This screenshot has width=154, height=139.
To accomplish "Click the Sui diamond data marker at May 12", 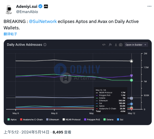I will pos(132,104).
